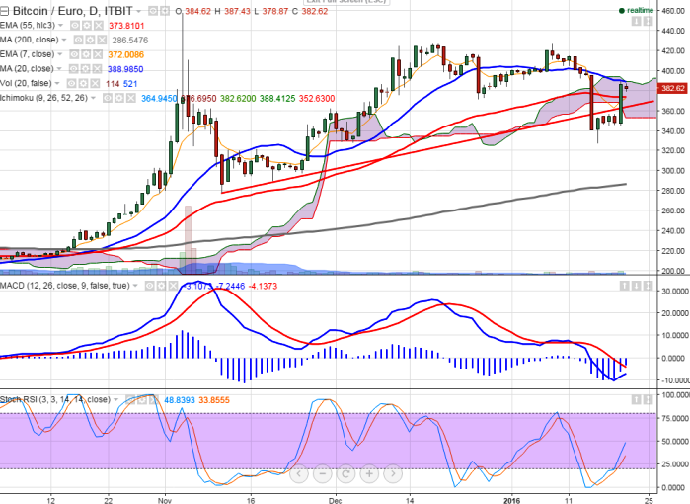Screen dimensions: 690x504
Task: Expand the Stoch RSI dropdown arrow
Action: point(116,400)
